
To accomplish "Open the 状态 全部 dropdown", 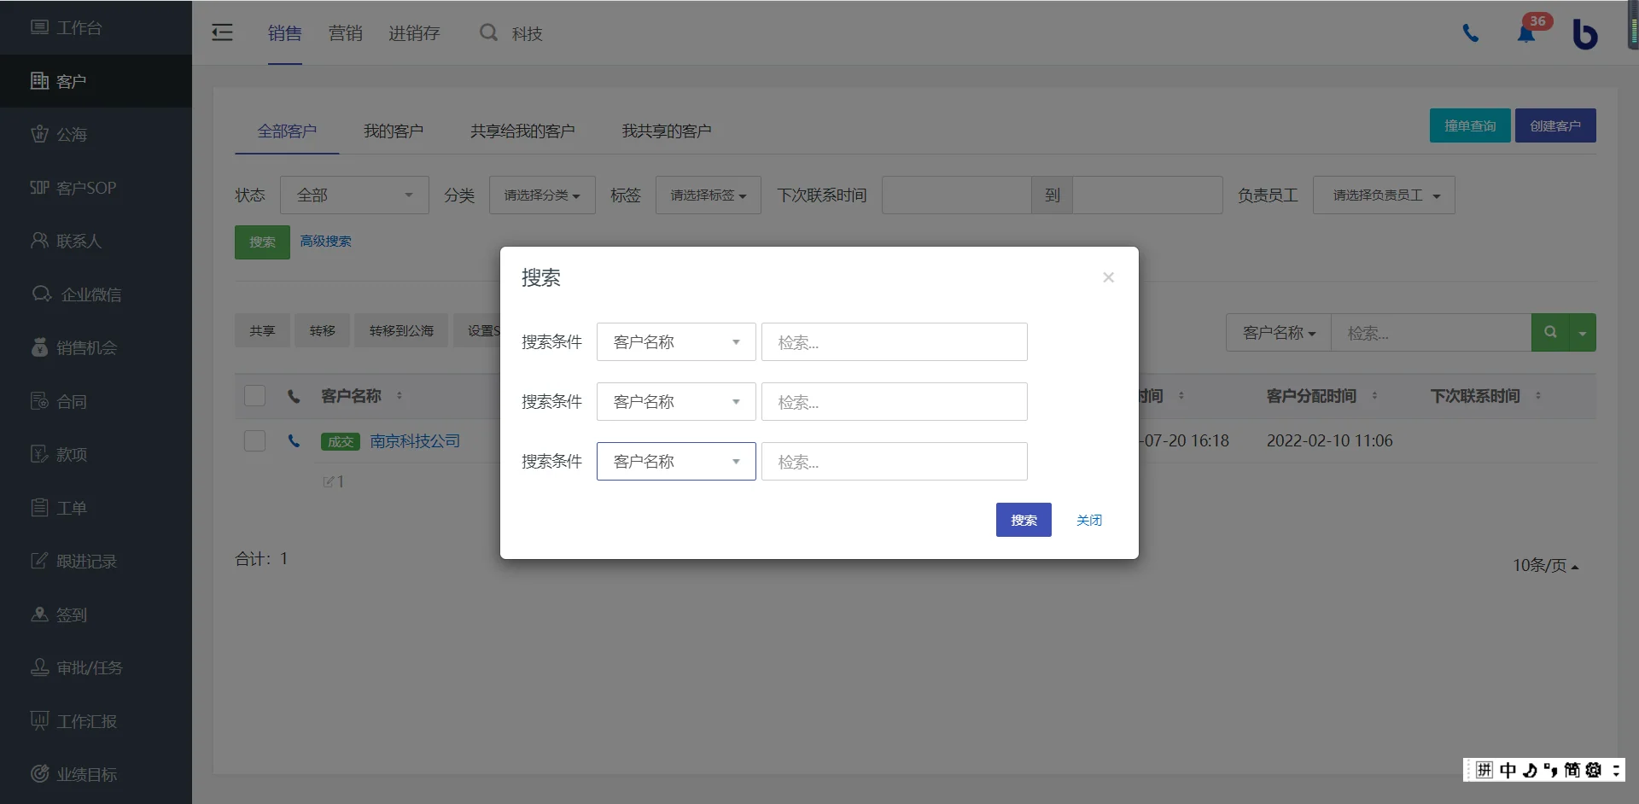I will pyautogui.click(x=354, y=195).
